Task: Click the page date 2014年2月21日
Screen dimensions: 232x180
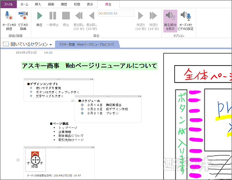Action: [26, 53]
